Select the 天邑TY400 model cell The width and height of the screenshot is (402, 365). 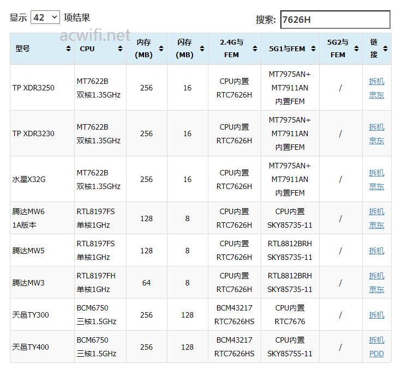point(42,347)
